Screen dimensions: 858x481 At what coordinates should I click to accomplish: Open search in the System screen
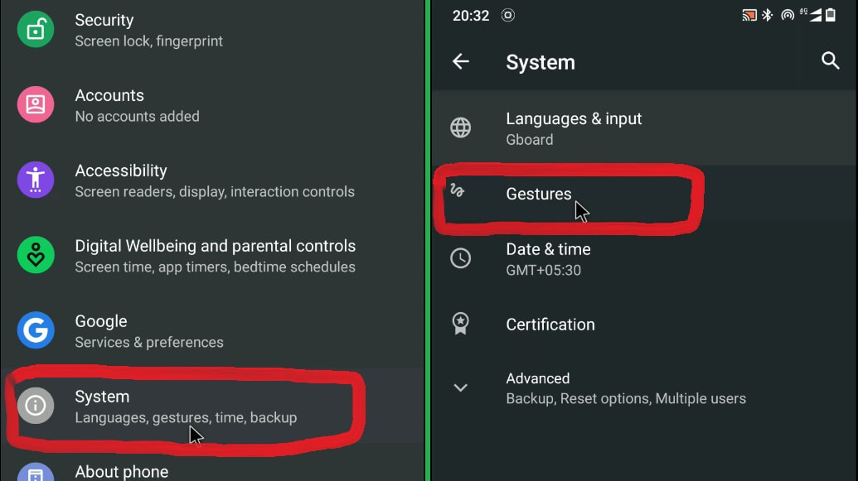pyautogui.click(x=831, y=61)
